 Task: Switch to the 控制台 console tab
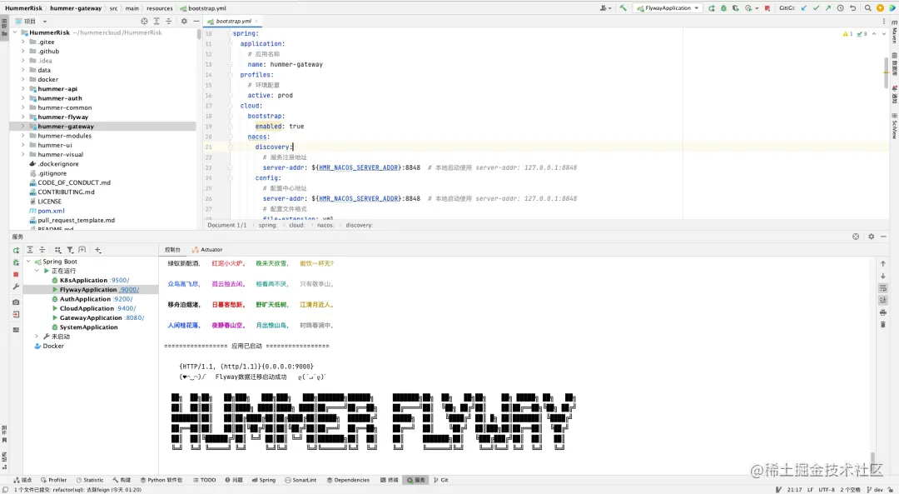coord(172,250)
